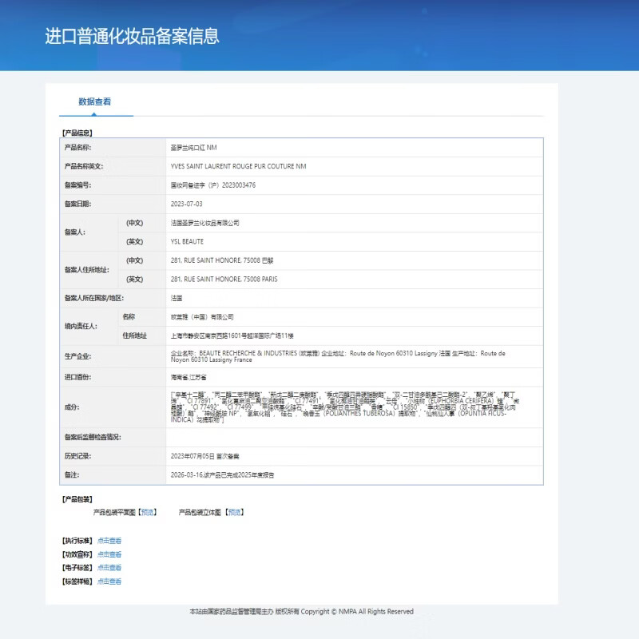The width and height of the screenshot is (639, 639).
Task: Click address ending 75008 PARIS
Action: [224, 279]
